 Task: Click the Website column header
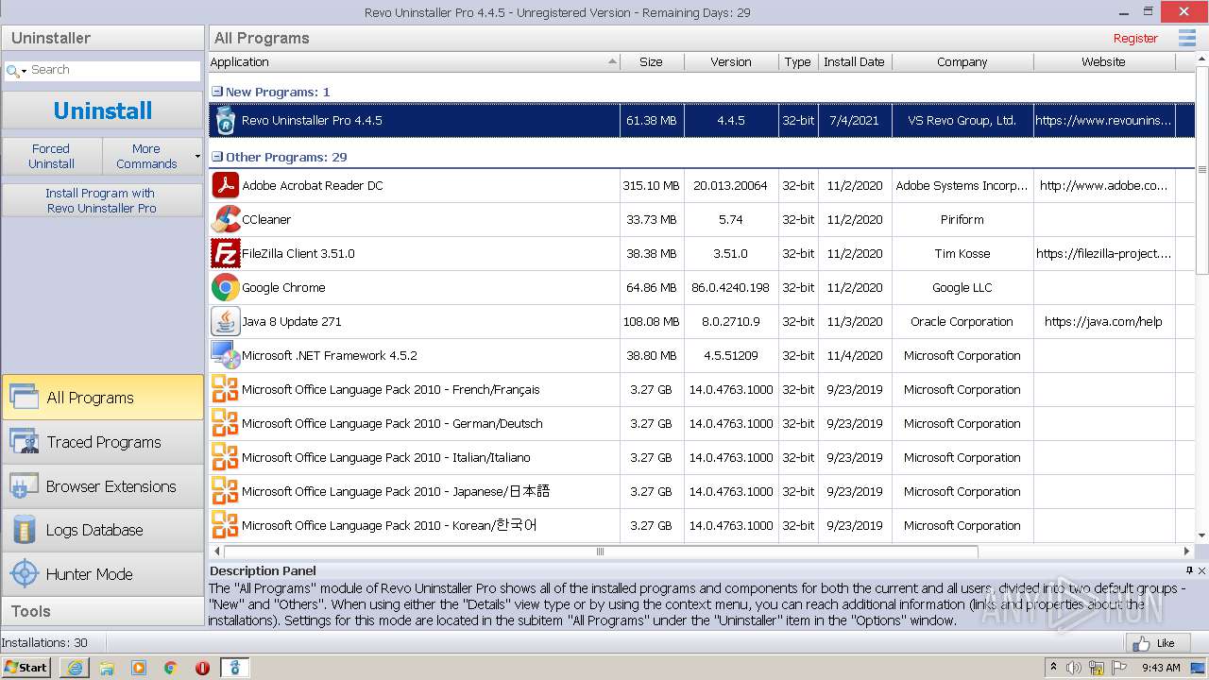pyautogui.click(x=1104, y=61)
